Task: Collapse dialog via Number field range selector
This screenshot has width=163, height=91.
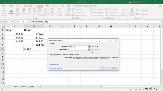Action: pyautogui.click(x=90, y=47)
